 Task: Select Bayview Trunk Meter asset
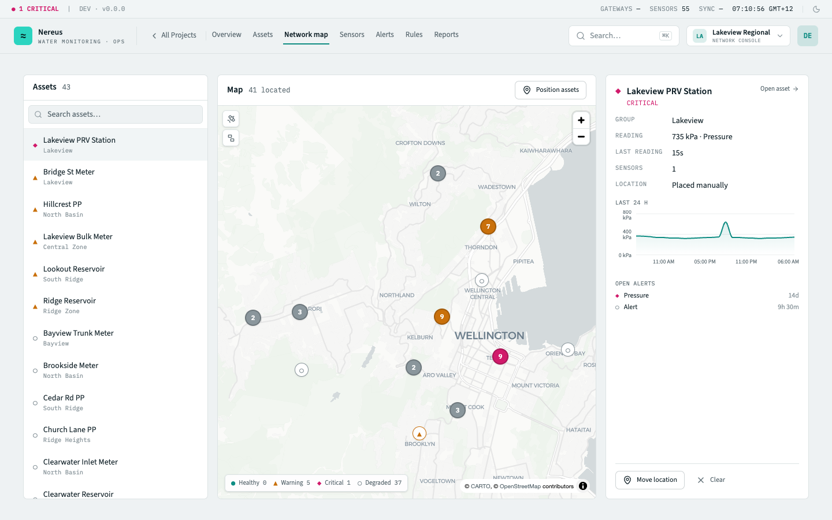[116, 338]
